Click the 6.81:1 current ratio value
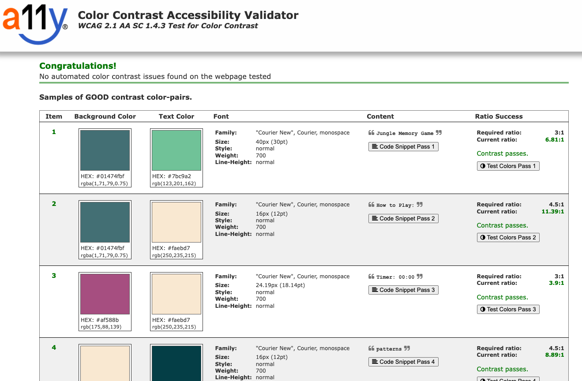The height and width of the screenshot is (381, 582). point(555,140)
